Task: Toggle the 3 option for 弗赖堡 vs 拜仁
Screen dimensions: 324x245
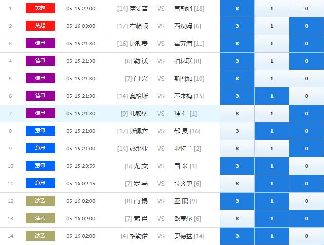Action: point(237,114)
